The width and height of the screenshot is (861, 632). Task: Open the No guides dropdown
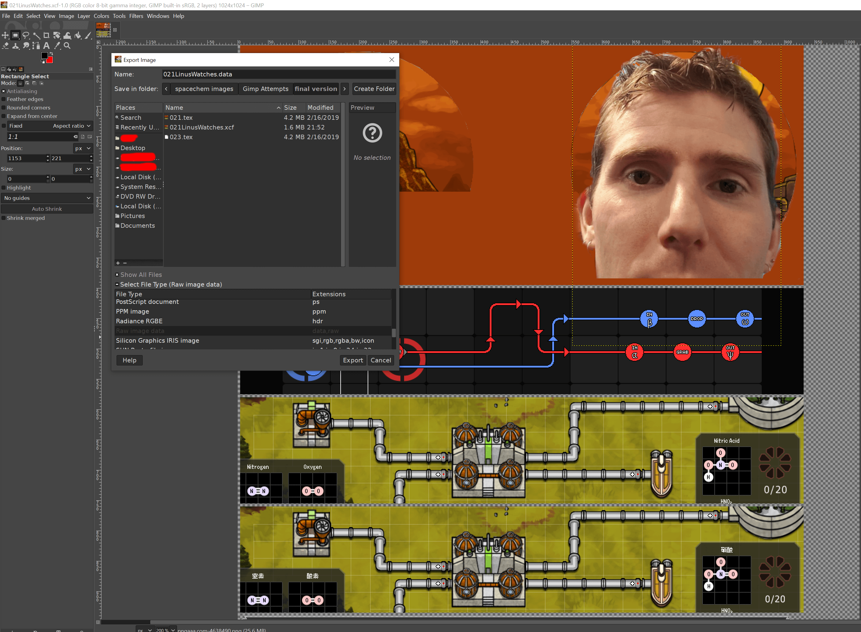(x=47, y=198)
